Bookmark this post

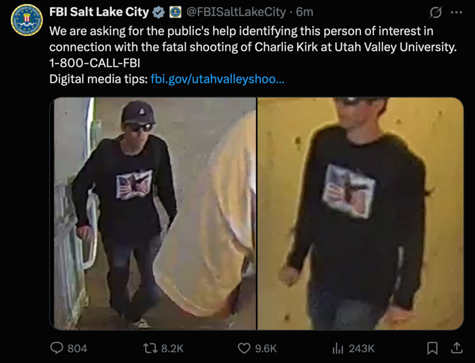tap(432, 348)
